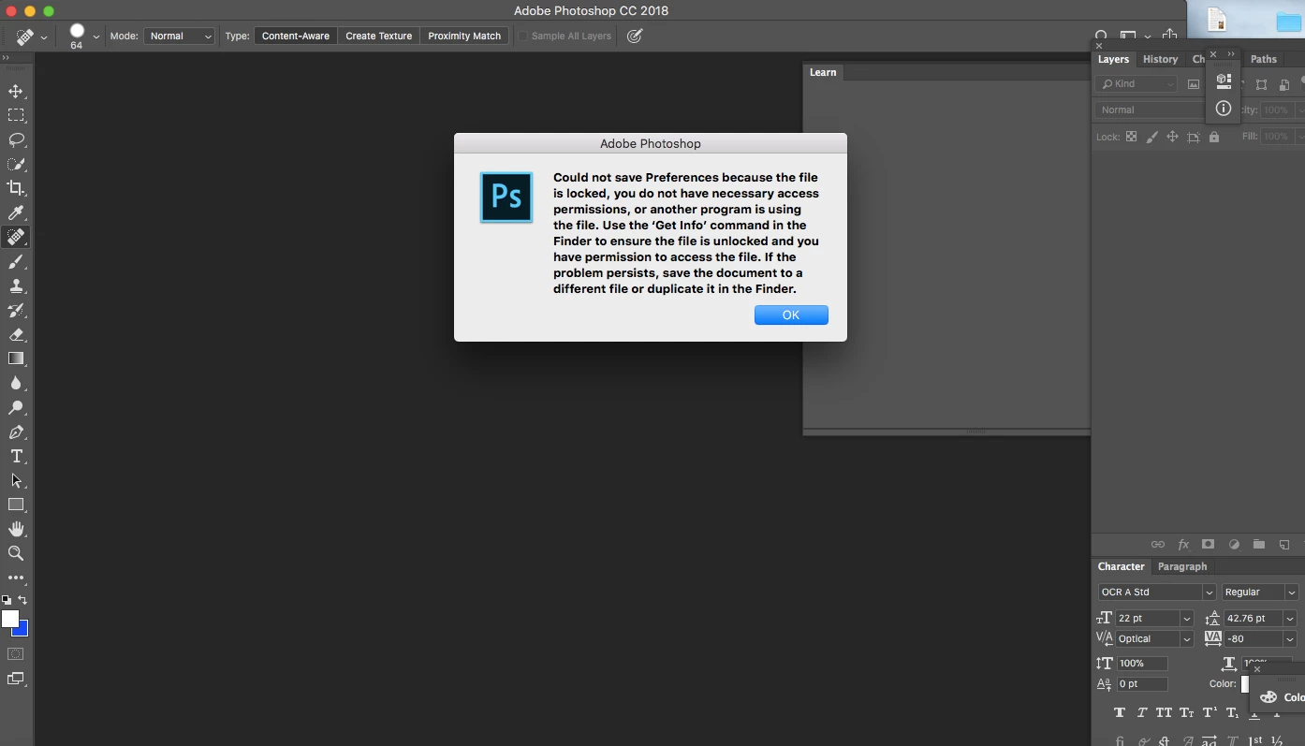The height and width of the screenshot is (746, 1305).
Task: Select the Rectangular Marquee tool
Action: [x=16, y=116]
